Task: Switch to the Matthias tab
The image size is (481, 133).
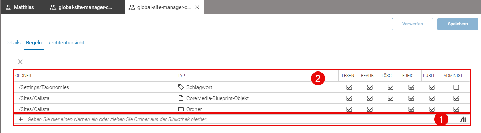Action: [23, 7]
